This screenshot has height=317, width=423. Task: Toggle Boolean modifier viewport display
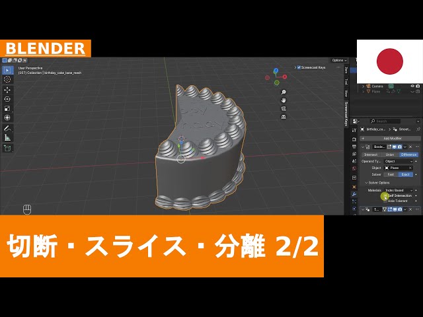tap(395, 147)
